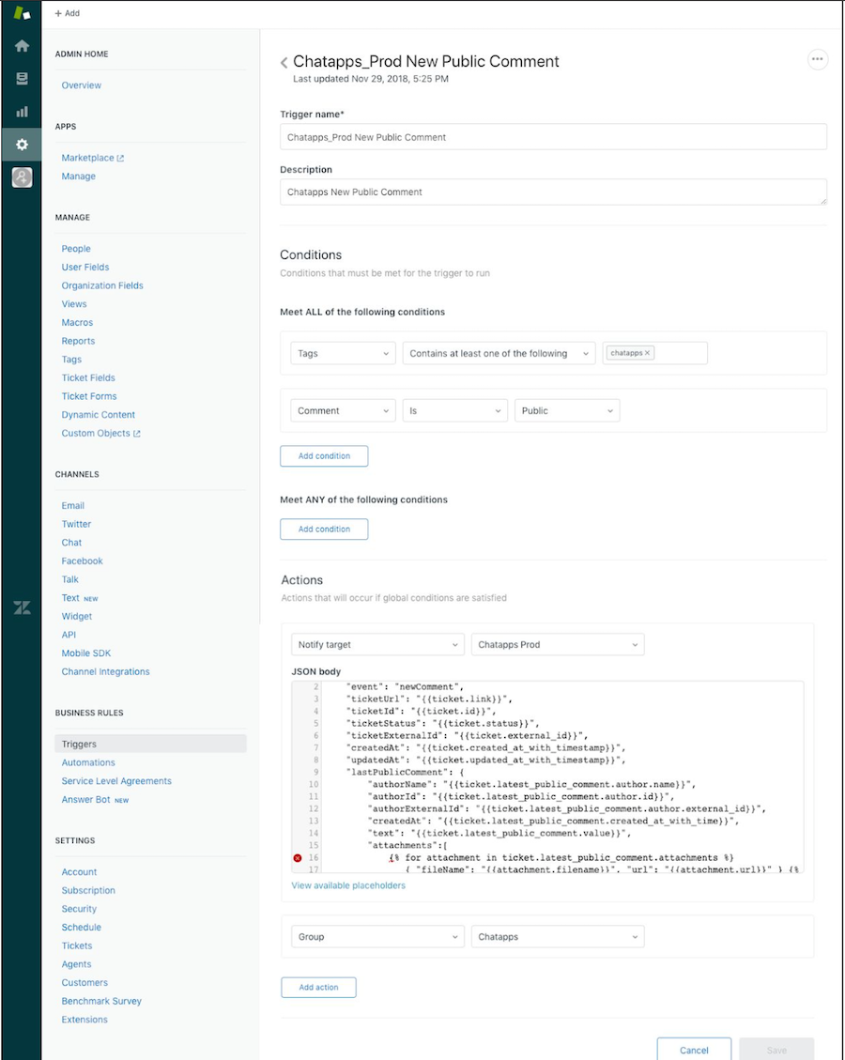The height and width of the screenshot is (1060, 845).
Task: Open View available placeholders link
Action: (348, 885)
